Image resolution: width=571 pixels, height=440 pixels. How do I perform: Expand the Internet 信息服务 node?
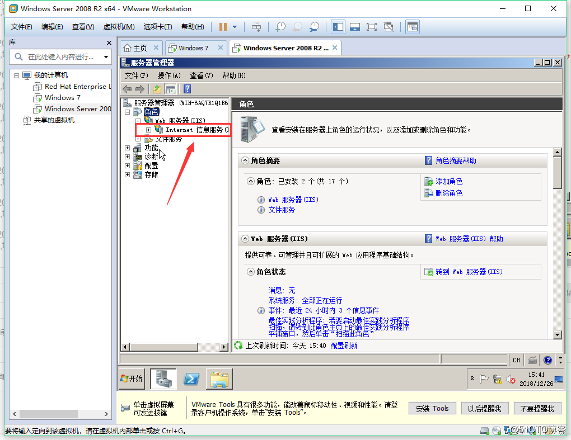tap(148, 130)
